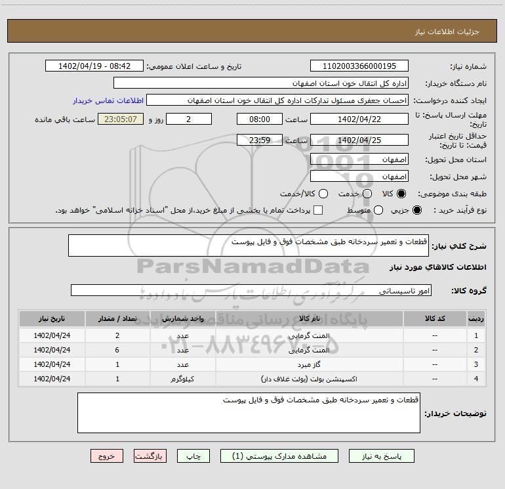Click the چاپ print button

coord(193,456)
